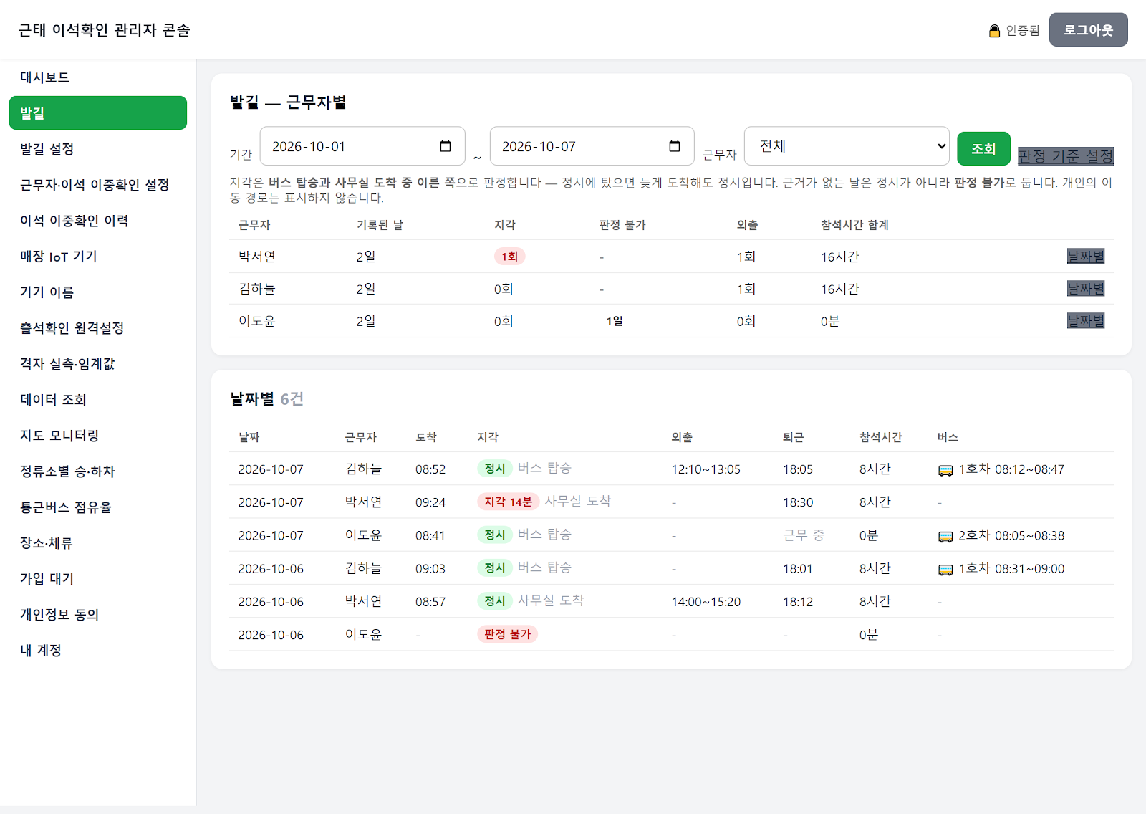Click 박서연 name in the 근무자별 table
Image resolution: width=1146 pixels, height=814 pixels.
(257, 257)
